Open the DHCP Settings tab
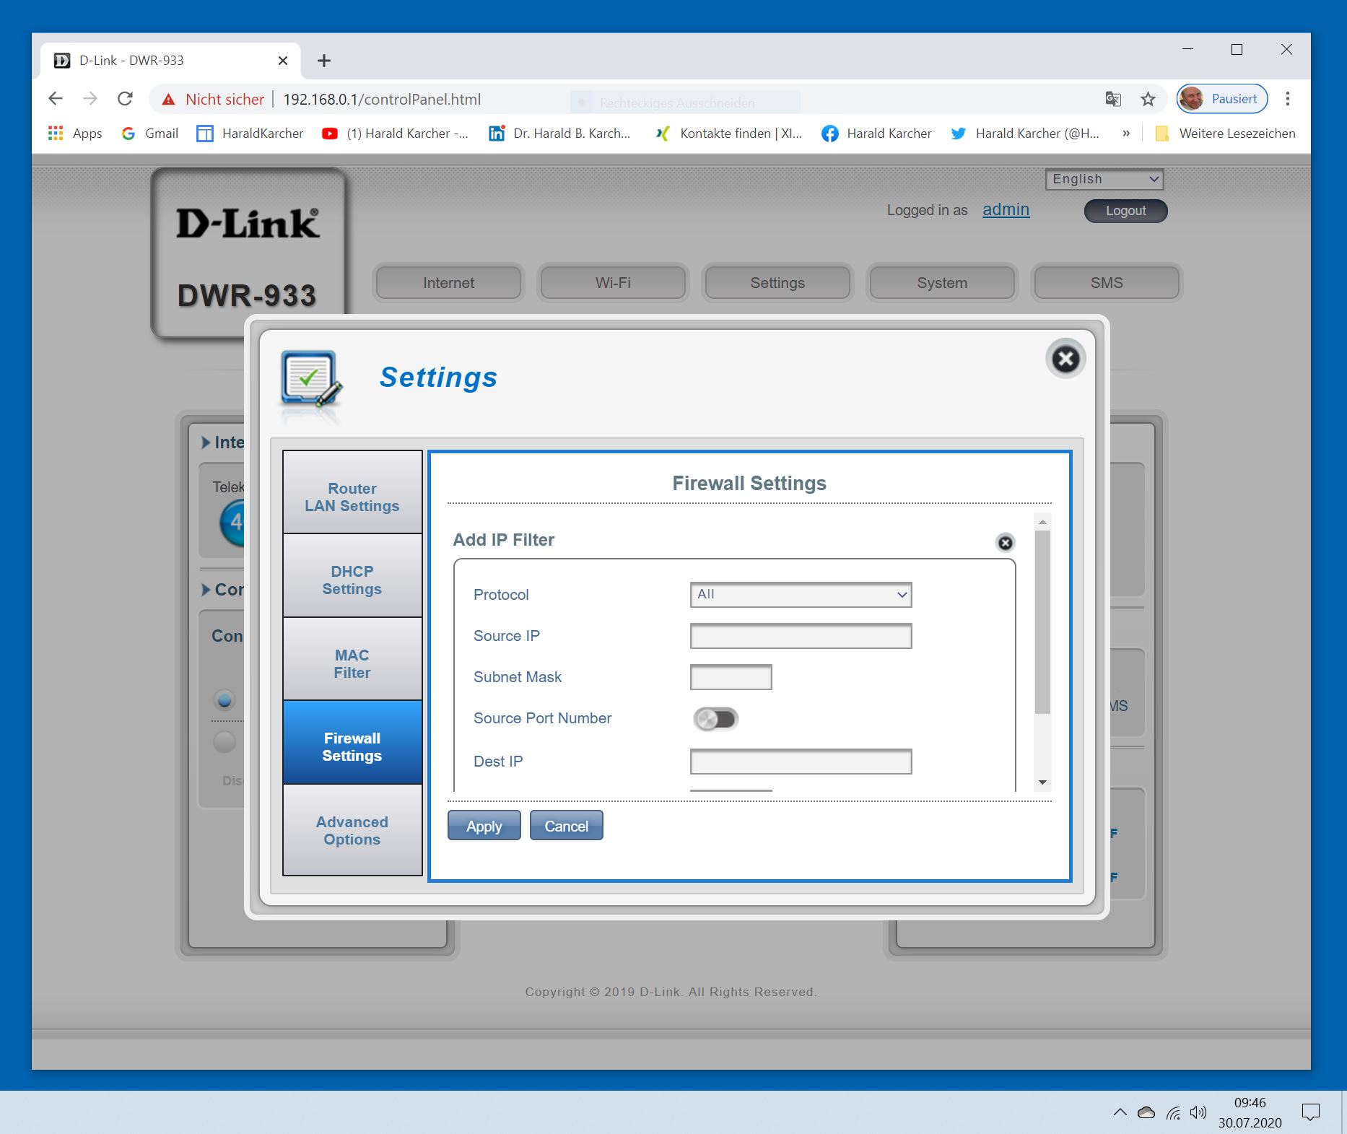 click(x=352, y=575)
